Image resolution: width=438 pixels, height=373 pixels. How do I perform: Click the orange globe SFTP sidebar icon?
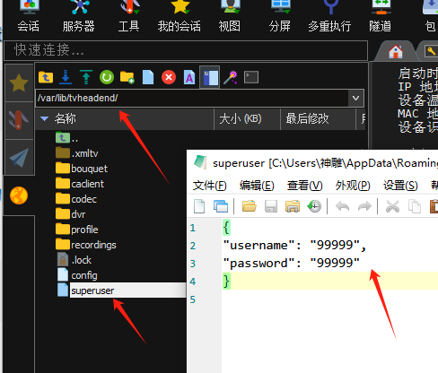tap(19, 195)
